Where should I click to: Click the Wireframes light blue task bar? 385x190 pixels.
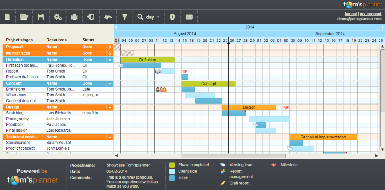click(200, 95)
